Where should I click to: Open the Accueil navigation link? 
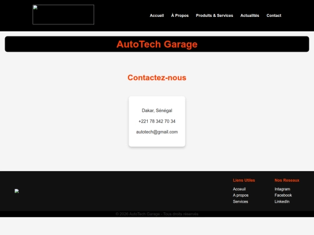(x=157, y=16)
